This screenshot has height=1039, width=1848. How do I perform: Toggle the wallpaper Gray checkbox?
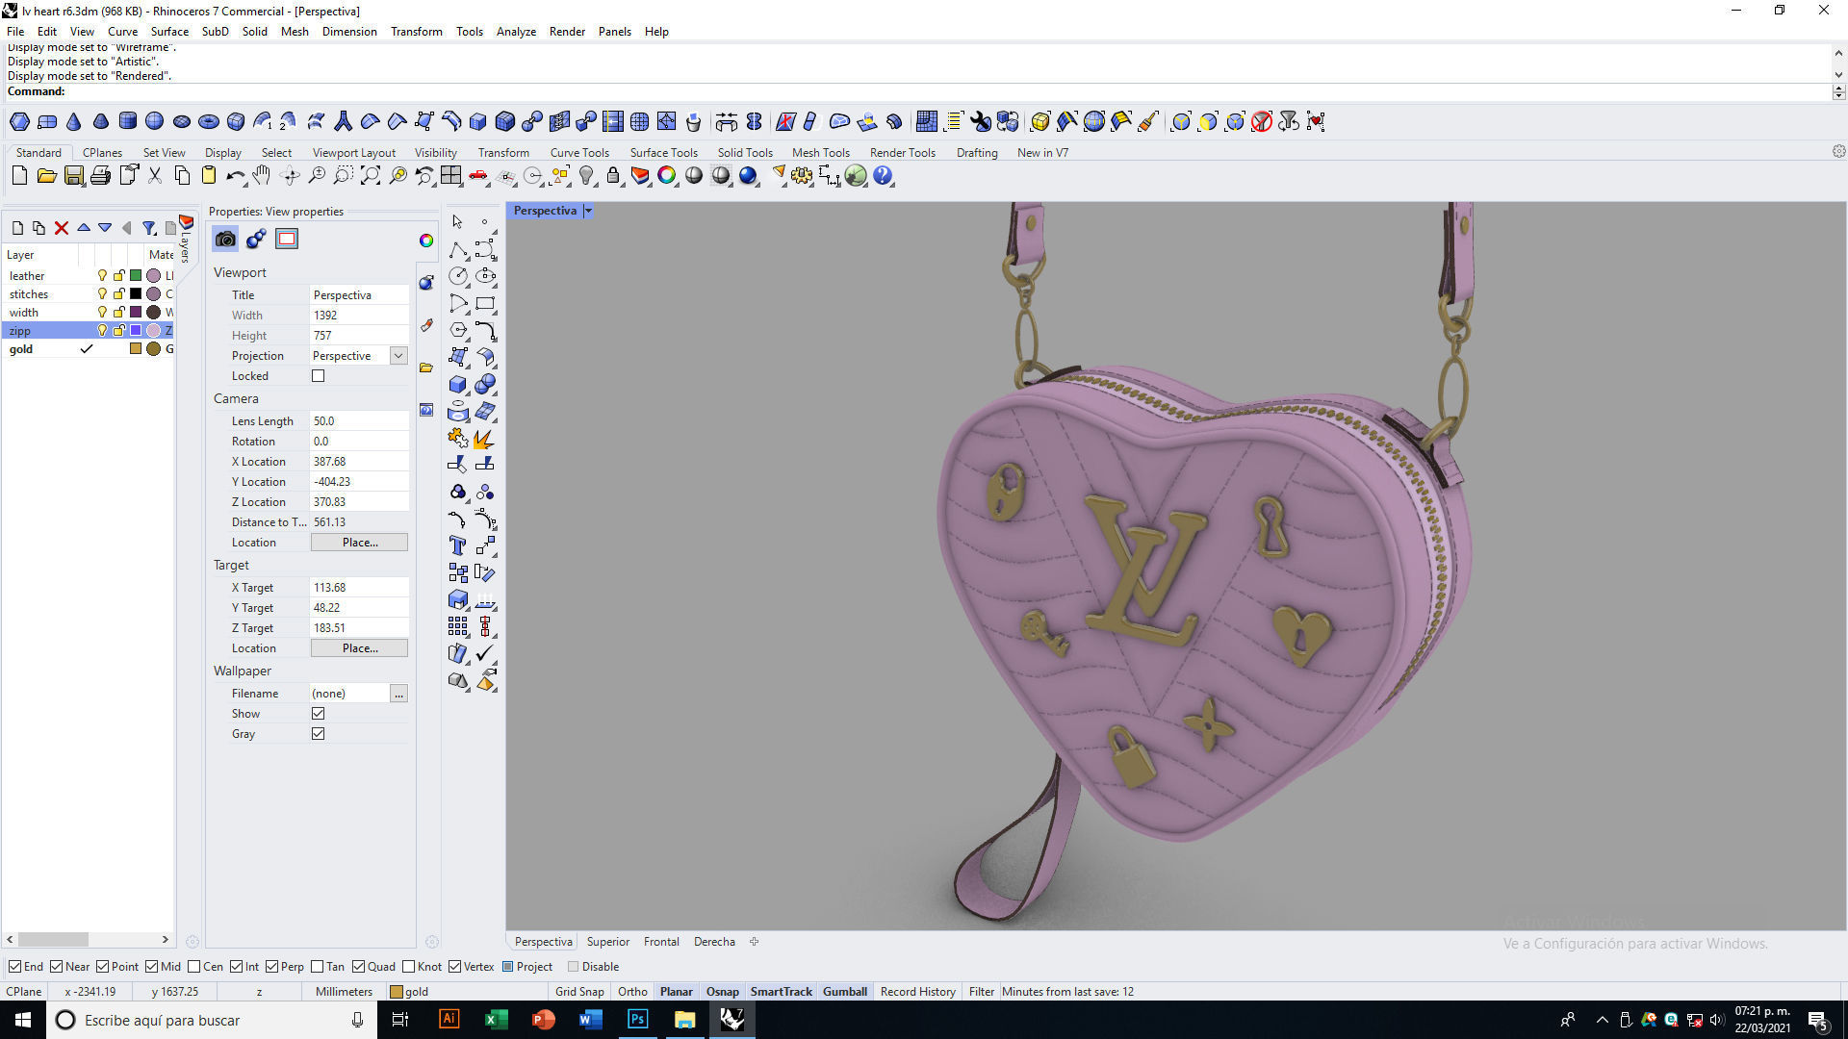pos(318,734)
